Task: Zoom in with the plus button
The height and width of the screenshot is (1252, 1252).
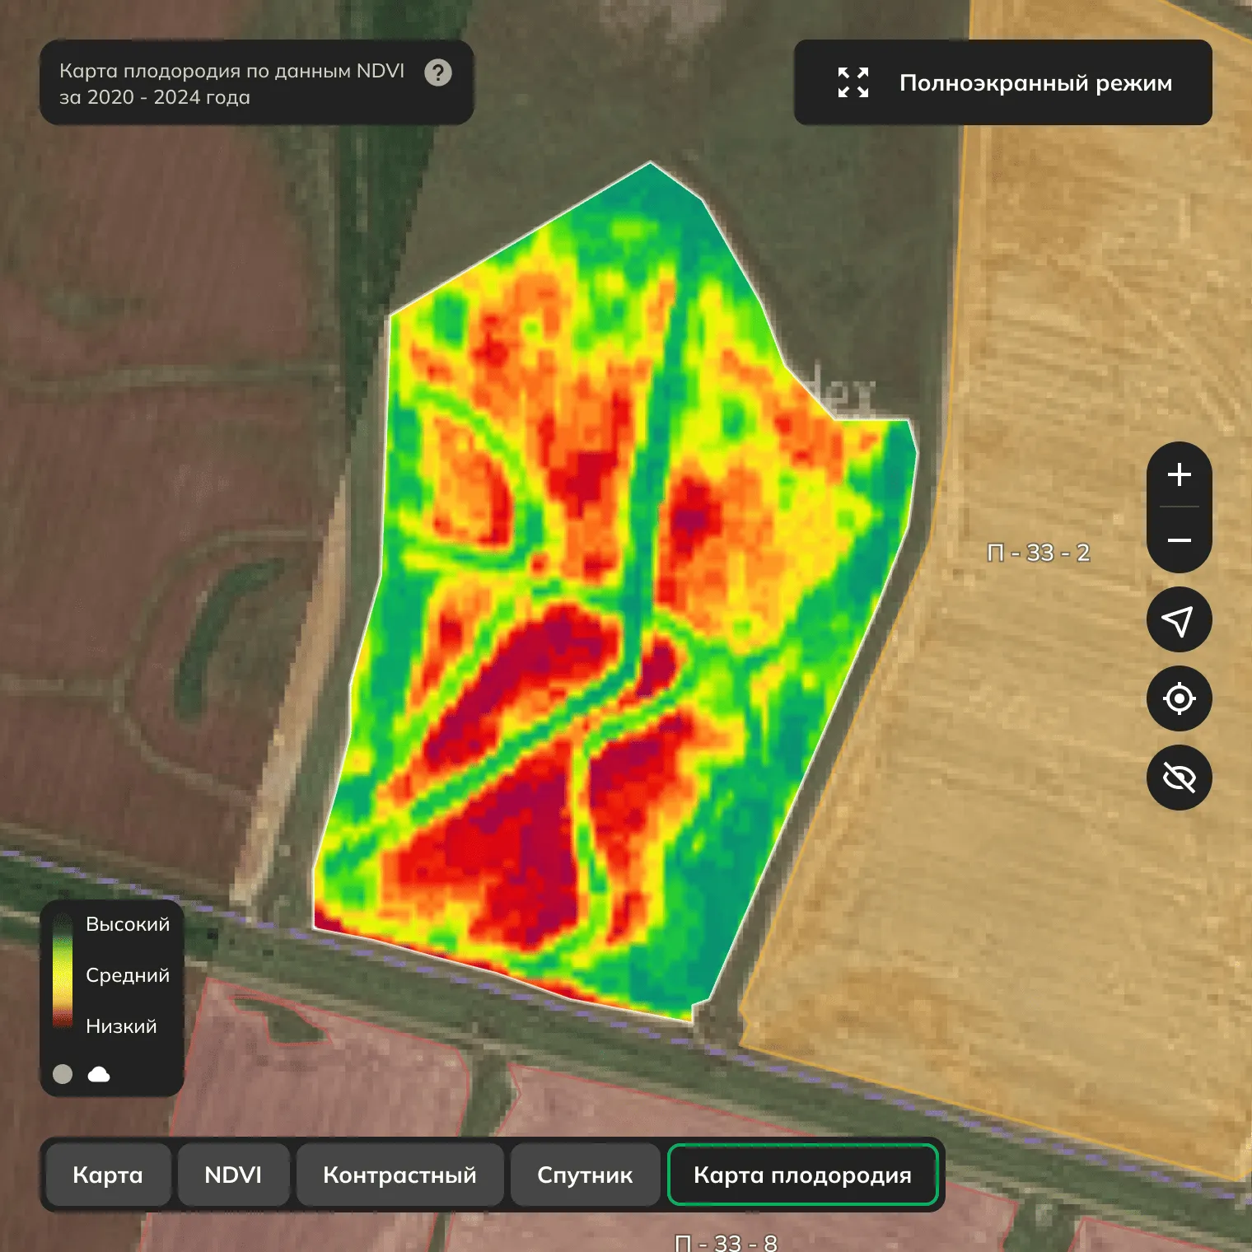Action: point(1179,474)
